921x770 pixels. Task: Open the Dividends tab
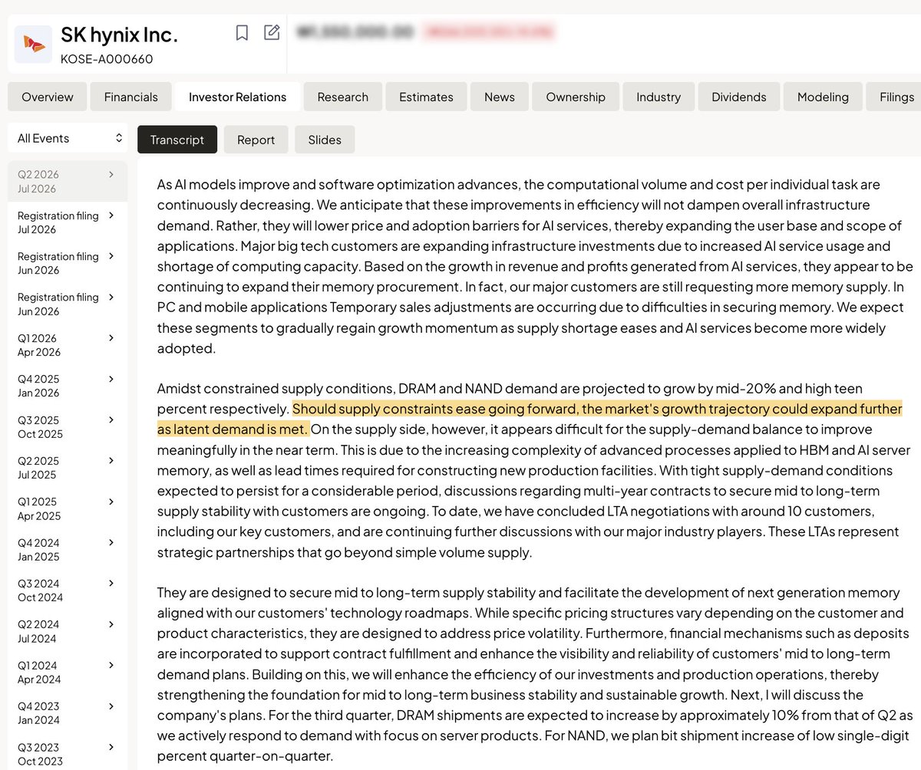point(739,97)
